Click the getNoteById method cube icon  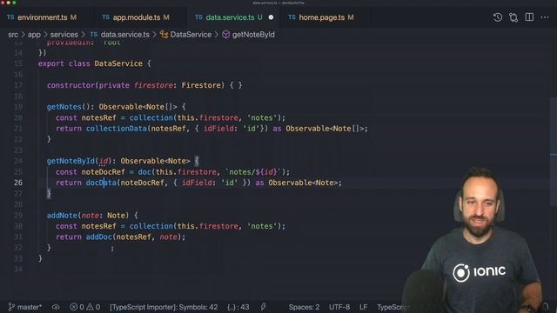[226, 35]
